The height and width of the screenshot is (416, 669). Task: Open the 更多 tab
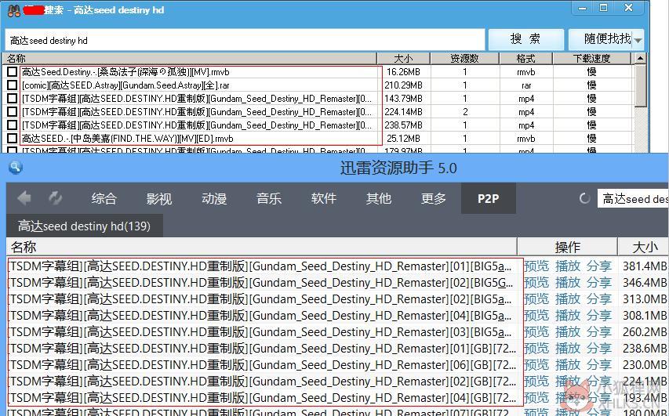(434, 198)
